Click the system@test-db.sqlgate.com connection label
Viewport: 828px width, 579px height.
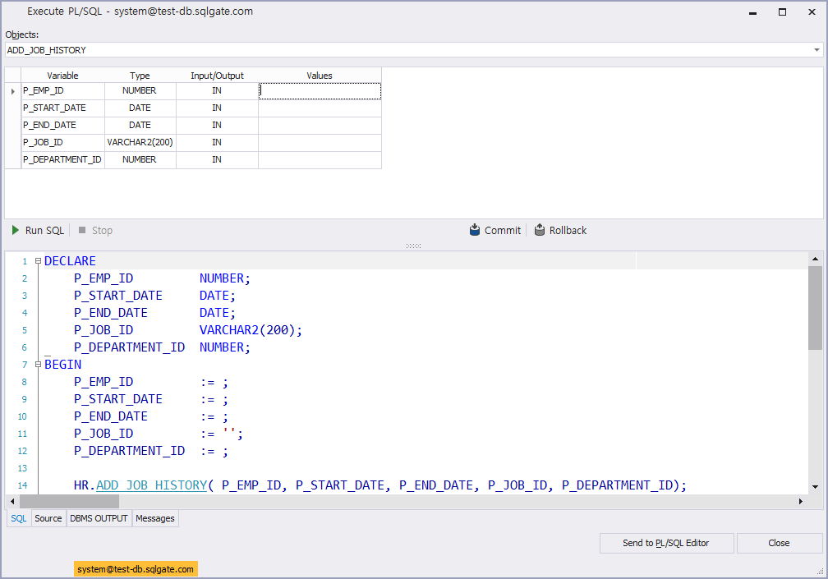pyautogui.click(x=136, y=569)
